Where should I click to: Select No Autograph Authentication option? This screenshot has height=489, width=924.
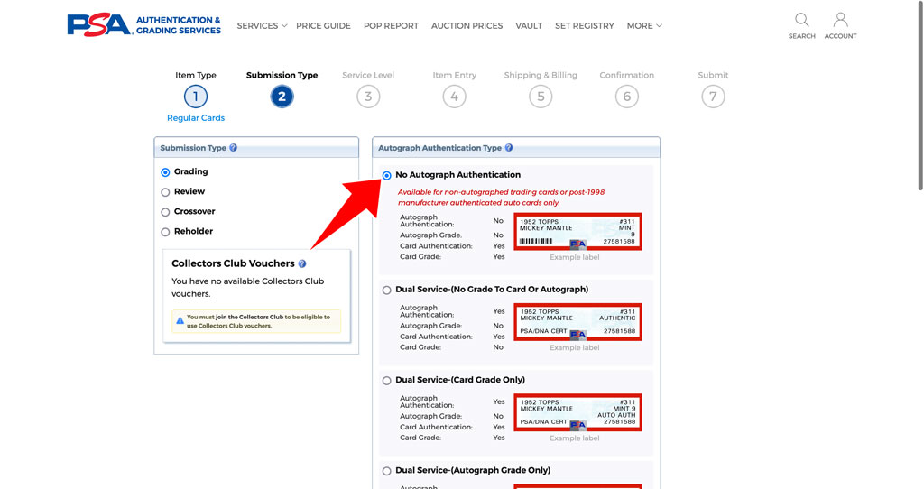point(386,176)
